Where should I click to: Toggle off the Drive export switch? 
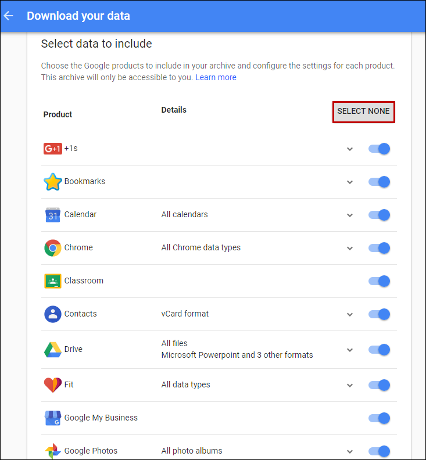[379, 350]
